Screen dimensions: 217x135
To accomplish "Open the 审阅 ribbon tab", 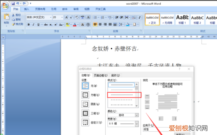I will [x=76, y=9].
